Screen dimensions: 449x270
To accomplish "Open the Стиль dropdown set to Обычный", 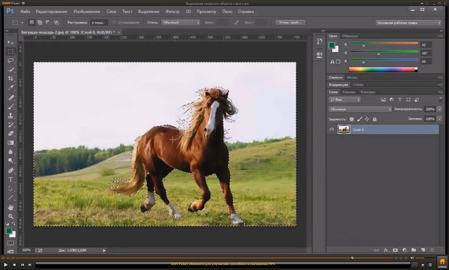I will point(181,22).
